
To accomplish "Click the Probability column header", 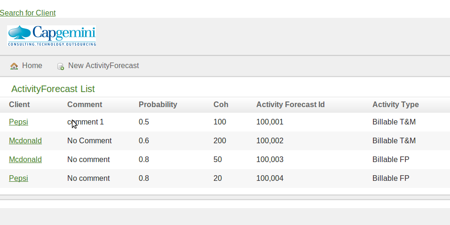I will pos(158,105).
